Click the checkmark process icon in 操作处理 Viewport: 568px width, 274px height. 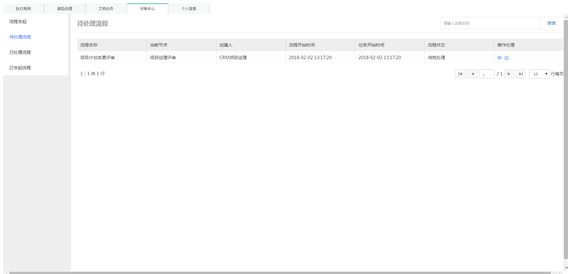point(507,58)
